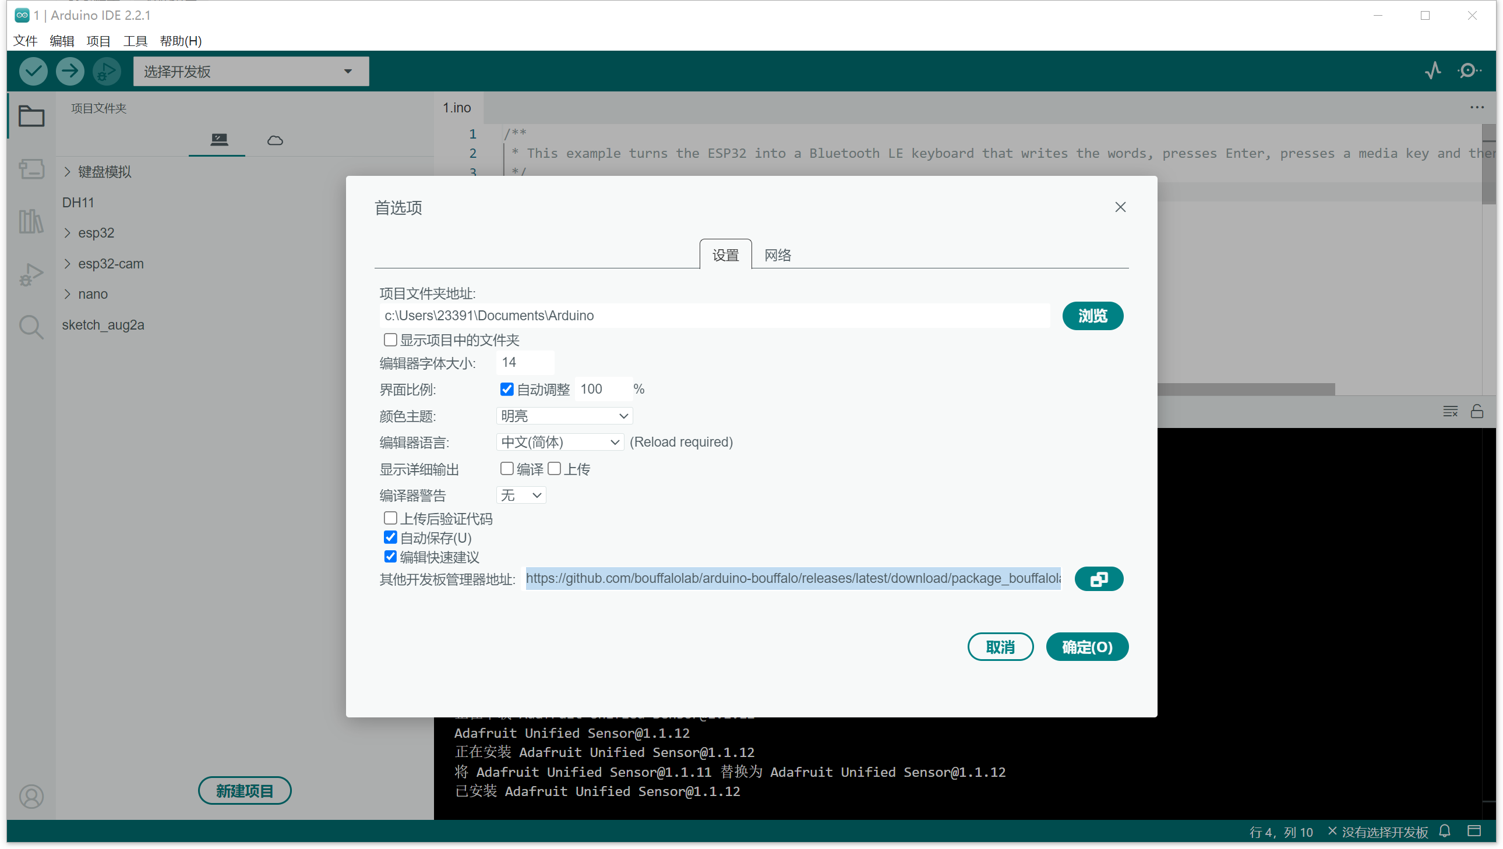
Task: Click the 浏览 browse button
Action: [1092, 316]
